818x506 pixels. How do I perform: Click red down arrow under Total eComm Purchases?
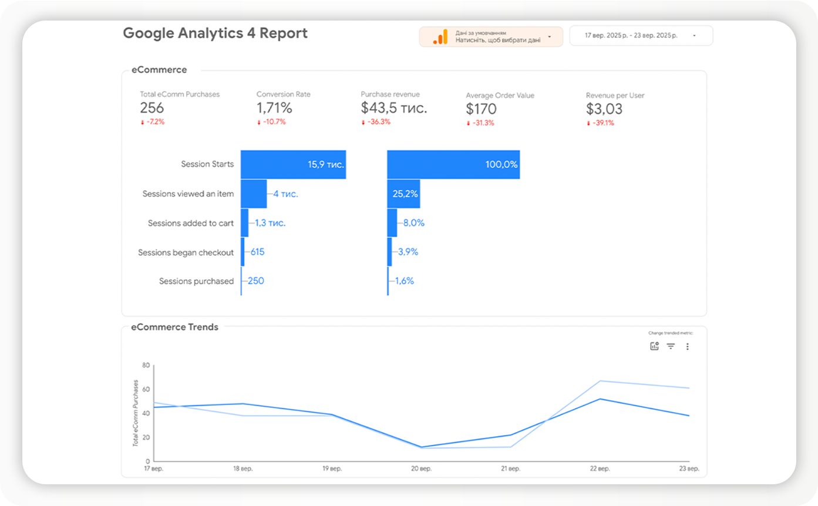pyautogui.click(x=142, y=122)
